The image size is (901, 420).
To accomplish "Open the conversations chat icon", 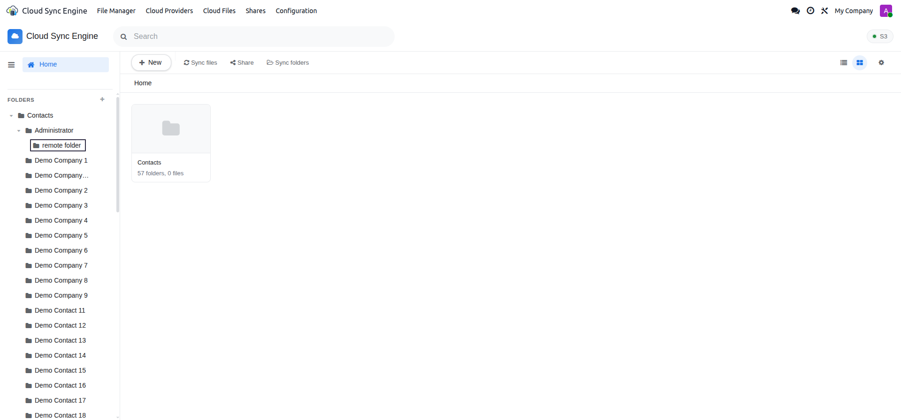I will tap(795, 11).
